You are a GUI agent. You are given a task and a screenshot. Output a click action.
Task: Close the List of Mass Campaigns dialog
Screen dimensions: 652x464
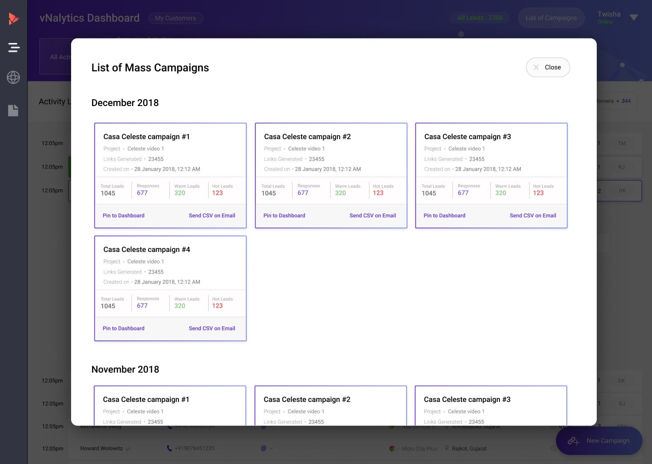548,67
